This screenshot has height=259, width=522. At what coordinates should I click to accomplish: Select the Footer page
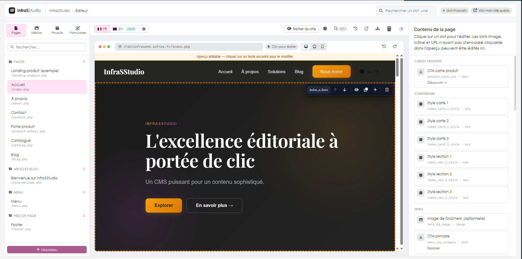47,227
